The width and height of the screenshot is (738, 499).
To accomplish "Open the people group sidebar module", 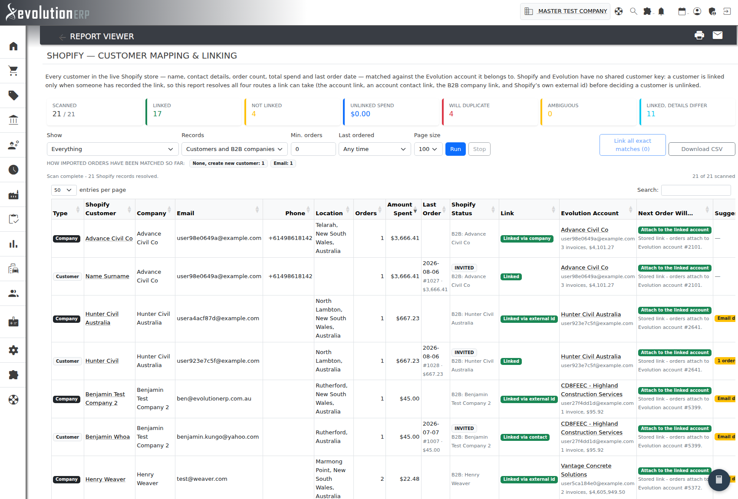I will (13, 294).
